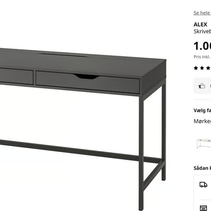The height and width of the screenshot is (211, 211).
Task: Click the 'Pris inkl.' price information text
Action: point(202,57)
